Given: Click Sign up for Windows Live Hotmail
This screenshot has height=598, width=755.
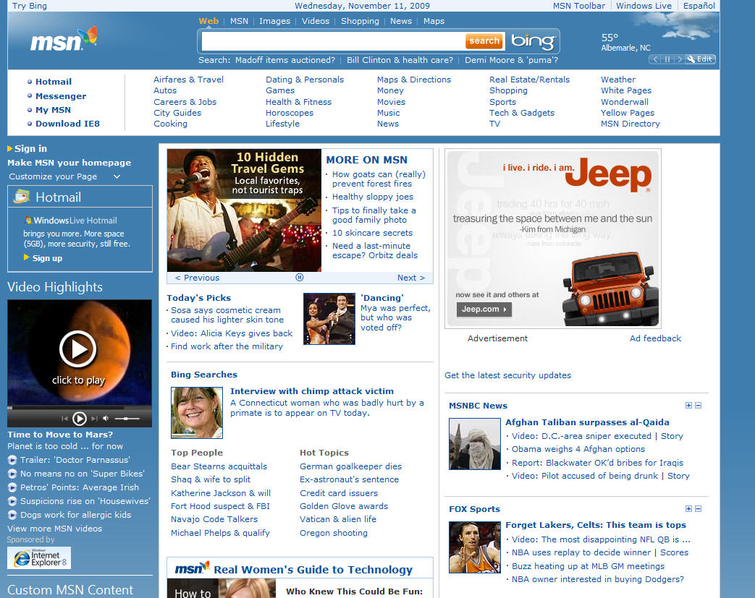Looking at the screenshot, I should click(47, 258).
